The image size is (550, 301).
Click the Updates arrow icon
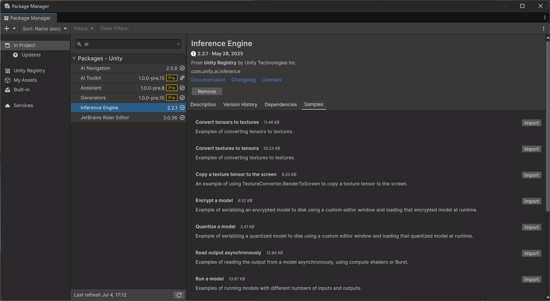pyautogui.click(x=15, y=55)
